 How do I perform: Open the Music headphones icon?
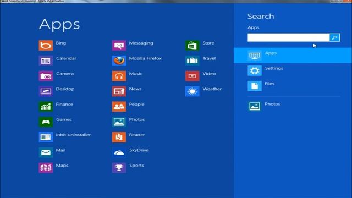(119, 76)
